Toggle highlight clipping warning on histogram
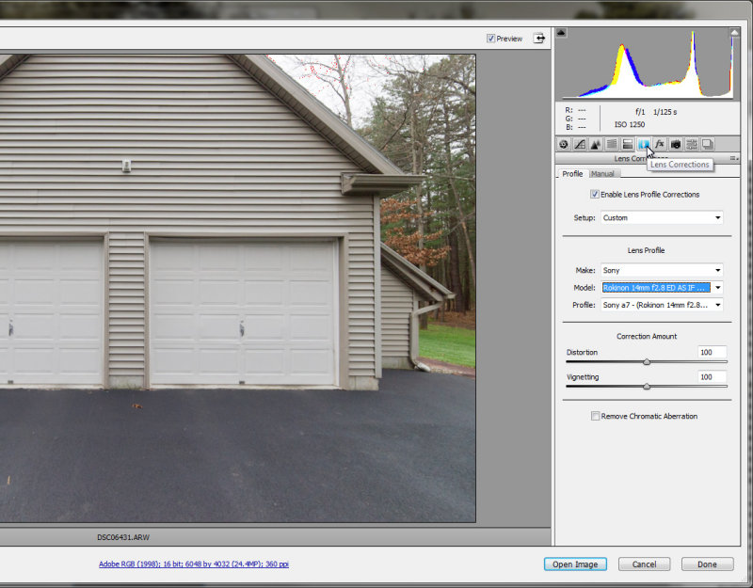753x588 pixels. pos(734,33)
